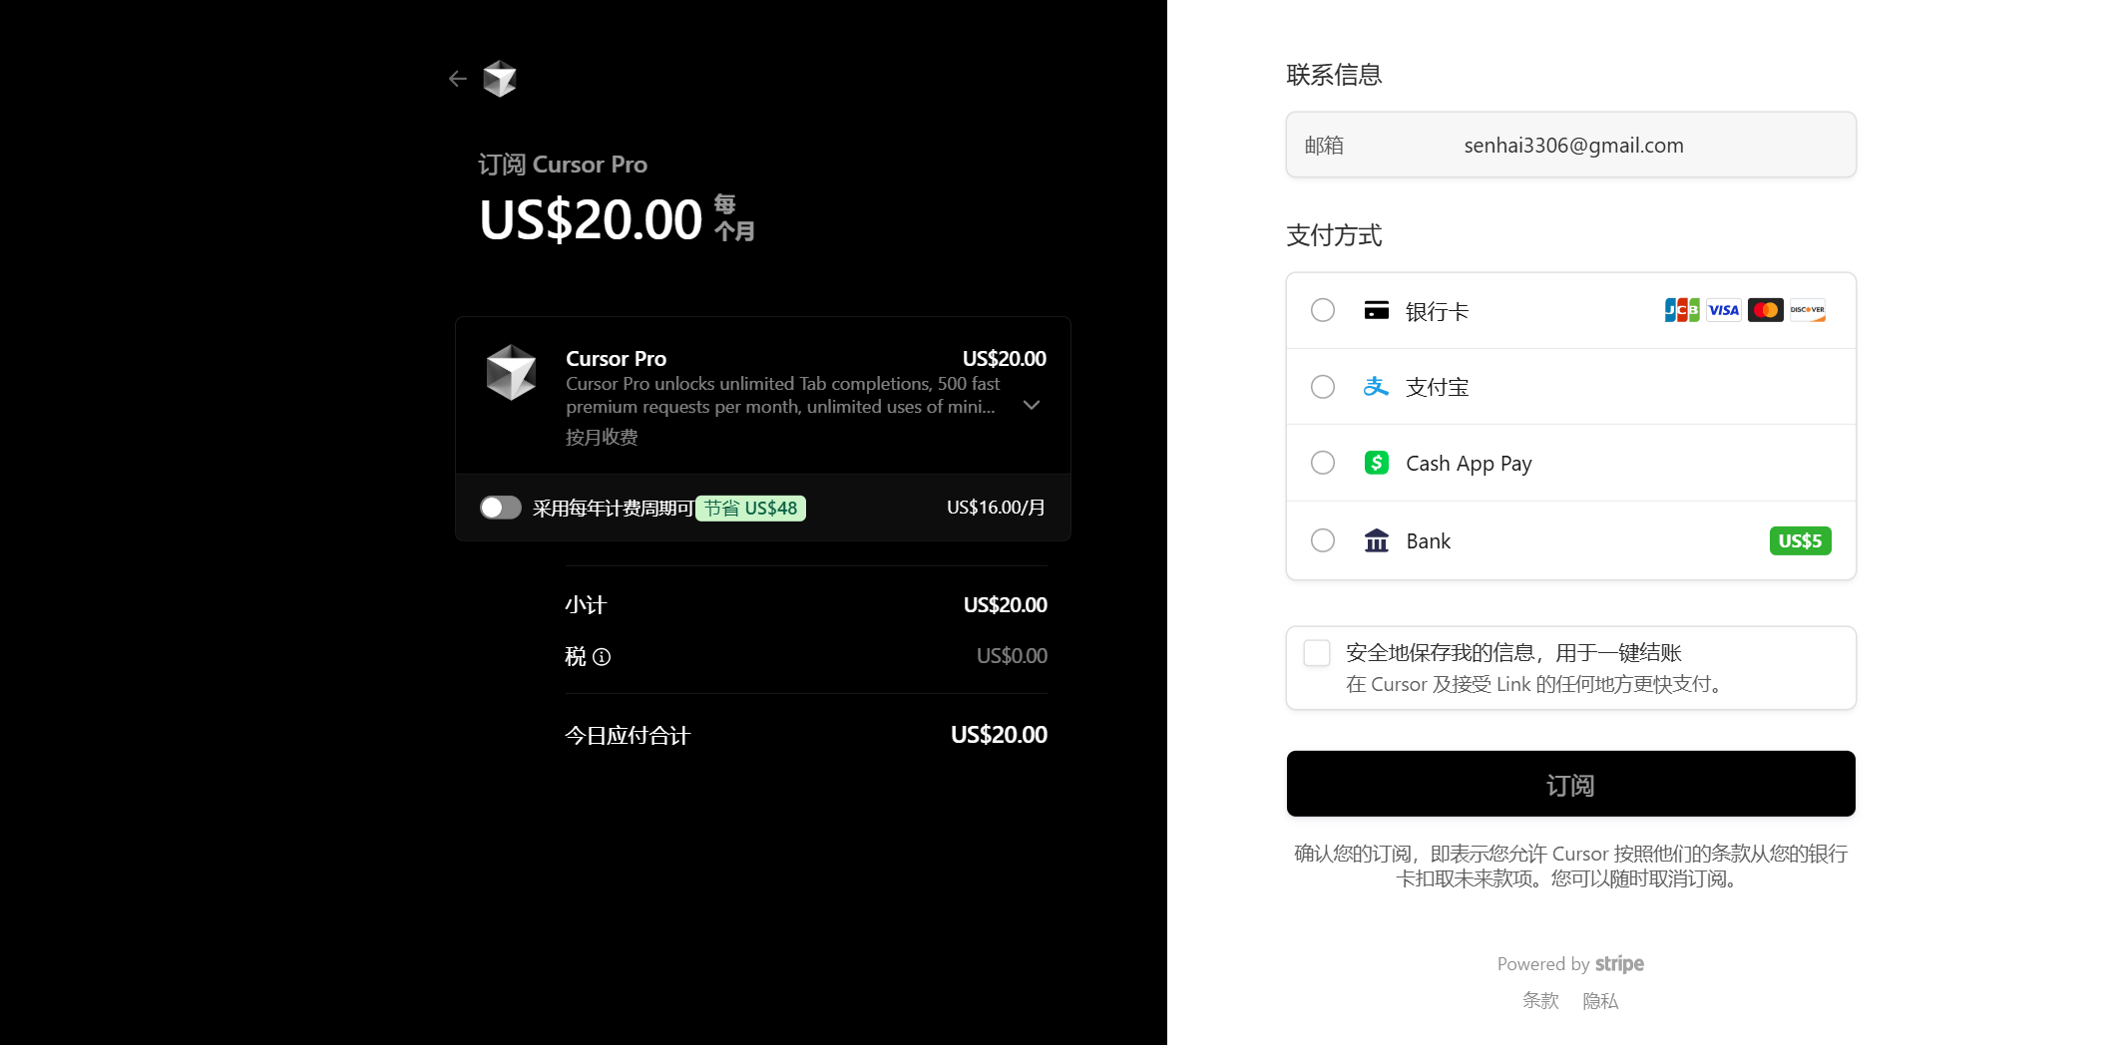Click the tax info circle icon
Screen dimensions: 2124x1045
click(x=602, y=657)
